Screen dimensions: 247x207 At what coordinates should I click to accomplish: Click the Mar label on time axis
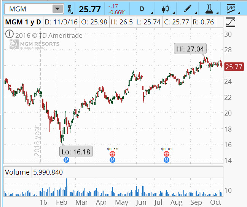pos(81,202)
